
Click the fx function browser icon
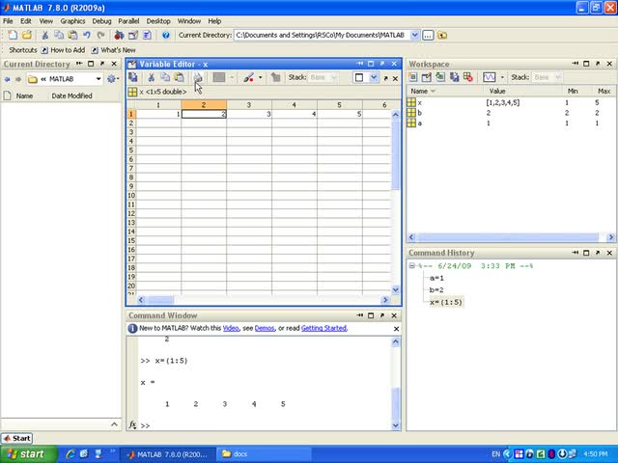pos(132,424)
